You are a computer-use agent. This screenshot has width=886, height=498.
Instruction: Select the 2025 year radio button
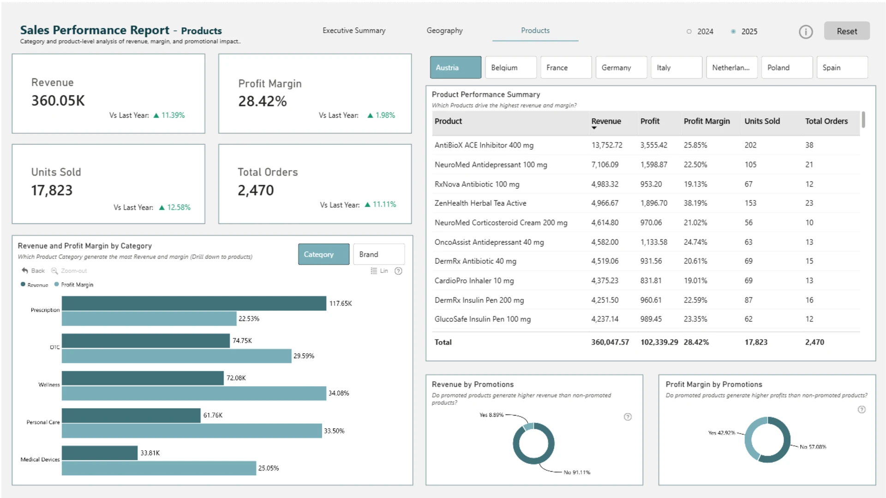(x=733, y=32)
